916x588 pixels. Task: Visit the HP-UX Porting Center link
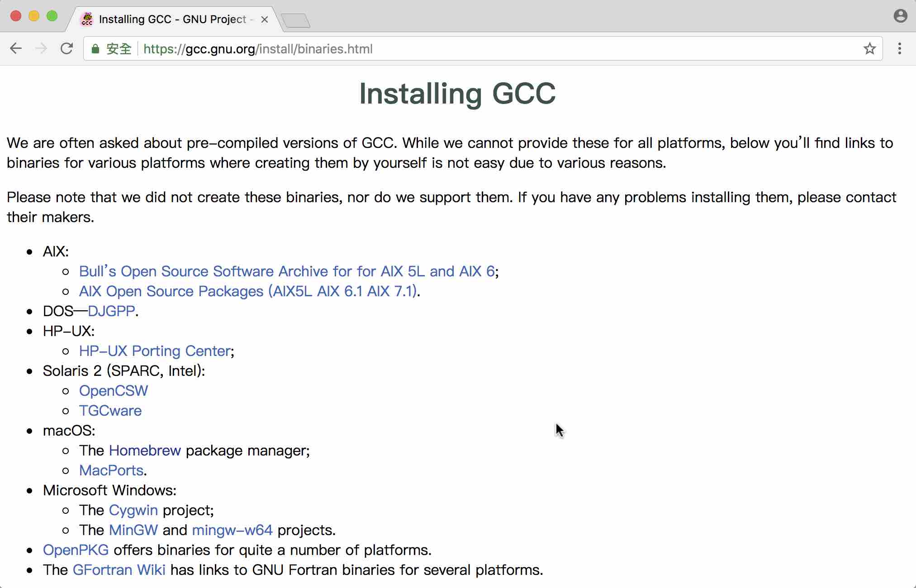(x=155, y=351)
